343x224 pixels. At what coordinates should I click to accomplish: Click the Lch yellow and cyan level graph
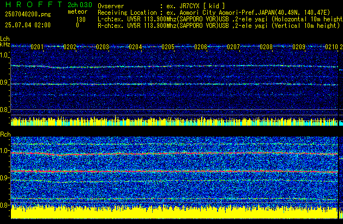click(x=174, y=121)
